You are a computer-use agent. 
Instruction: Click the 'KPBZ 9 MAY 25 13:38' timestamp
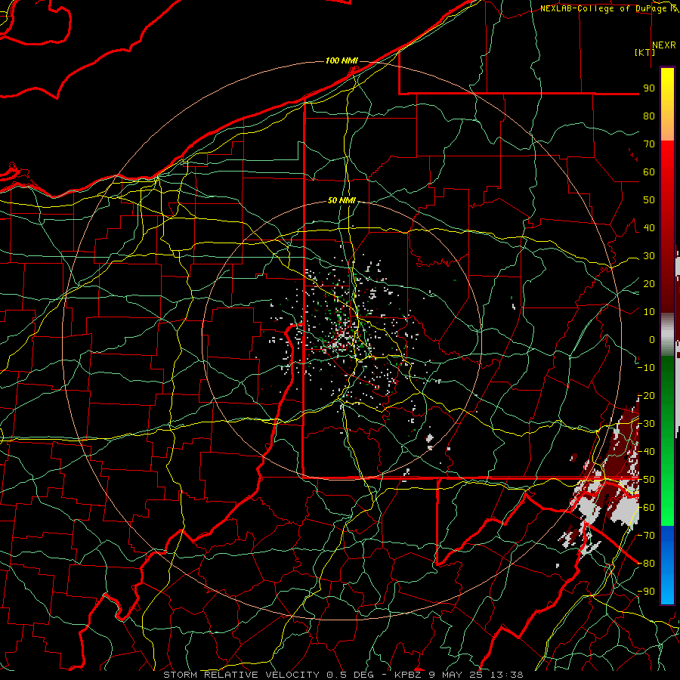point(459,675)
